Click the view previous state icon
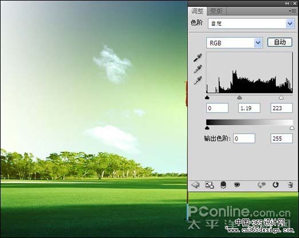 click(262, 185)
